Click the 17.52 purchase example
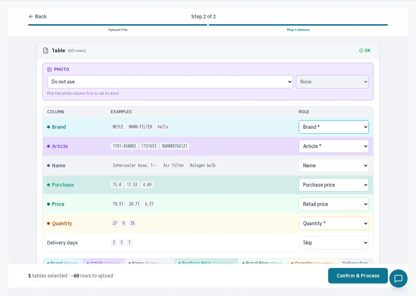 (132, 185)
